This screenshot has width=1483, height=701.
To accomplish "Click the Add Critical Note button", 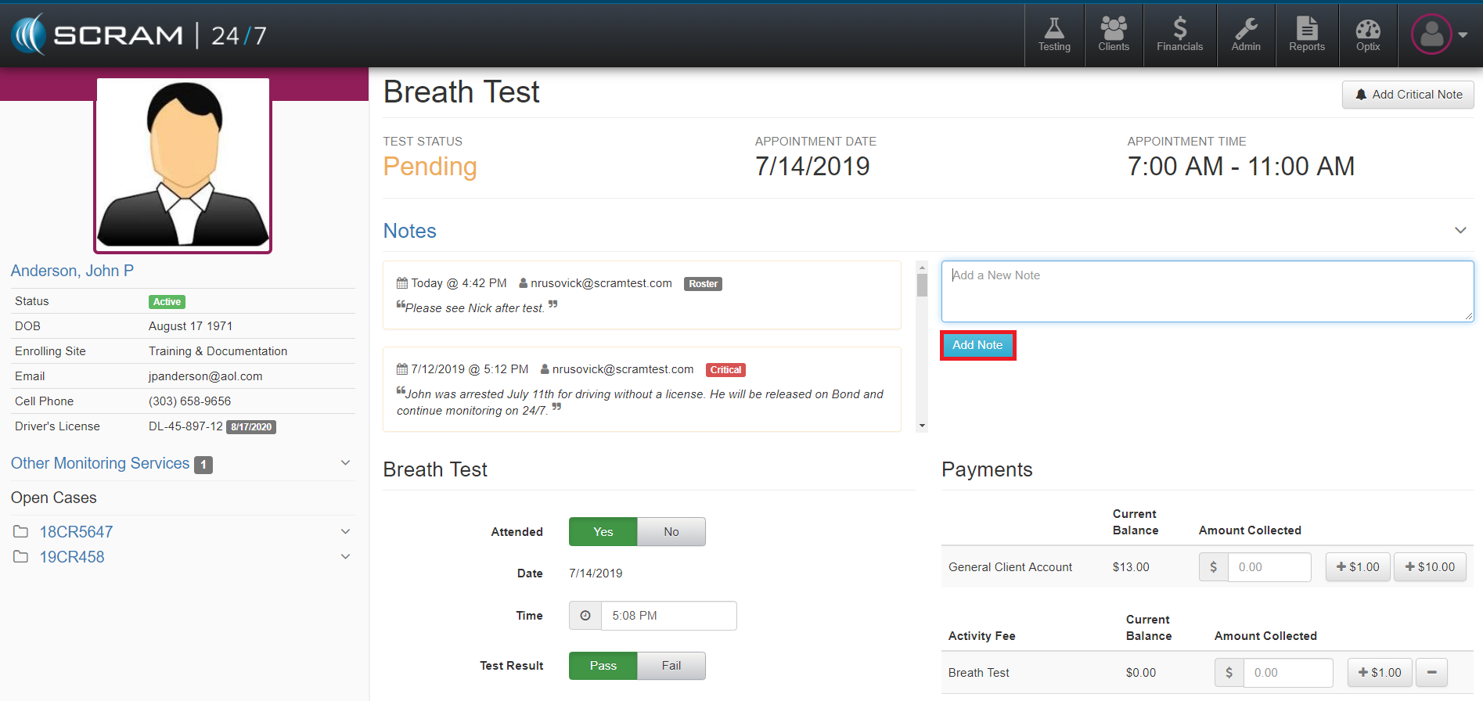I will pos(1408,95).
